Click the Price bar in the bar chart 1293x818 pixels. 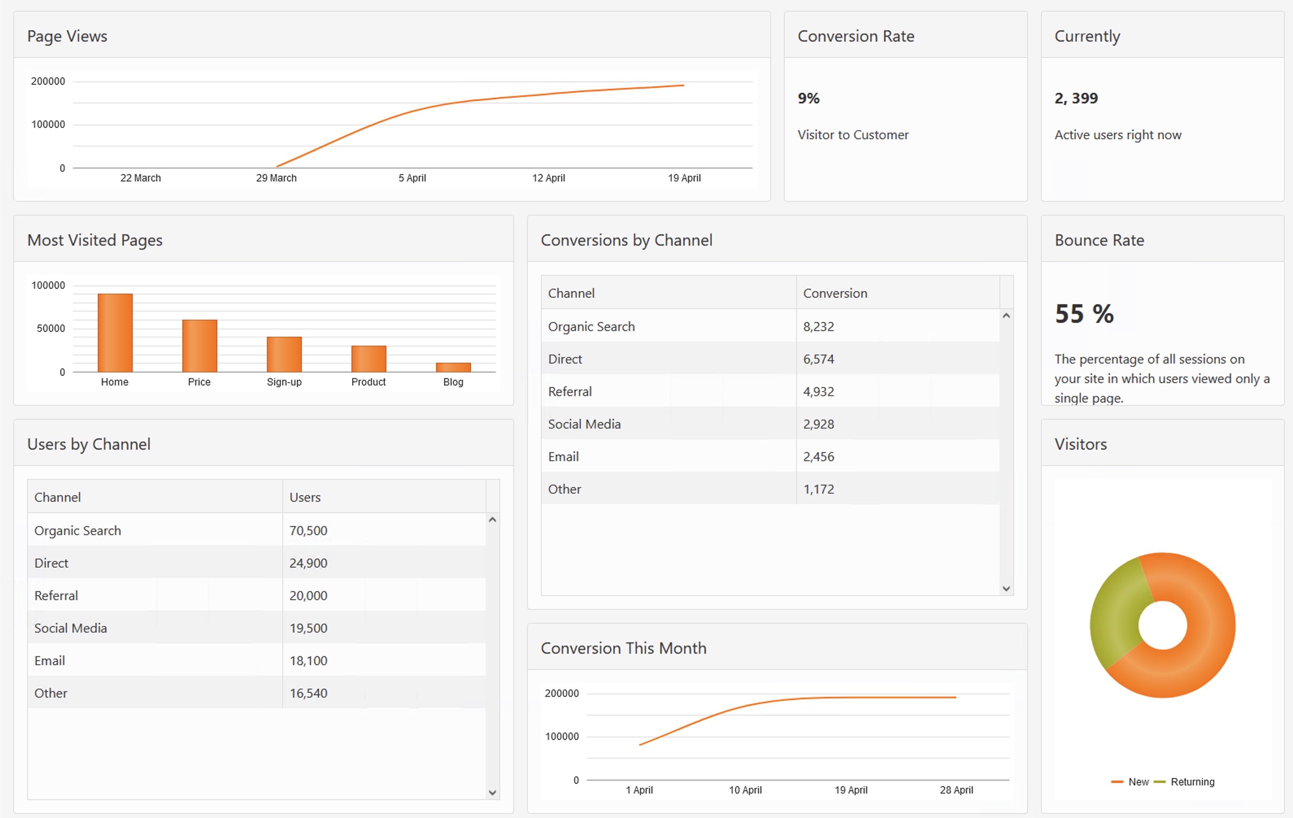[x=200, y=346]
